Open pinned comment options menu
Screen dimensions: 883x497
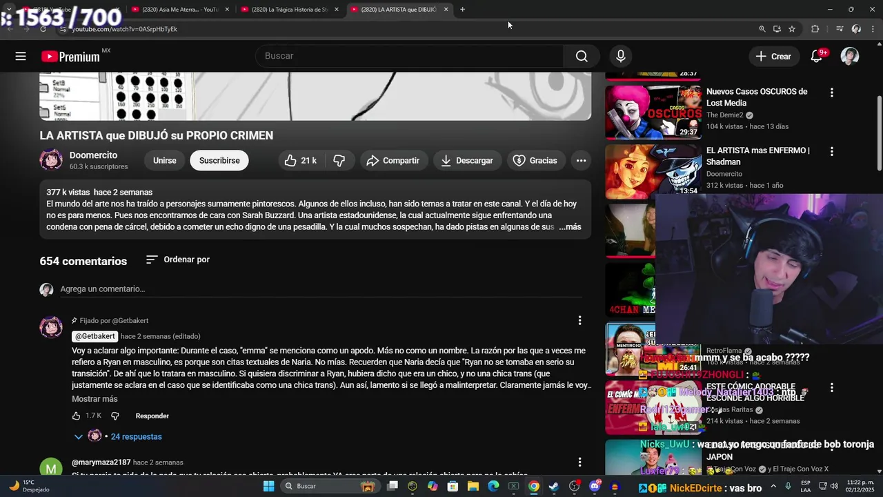coord(579,320)
